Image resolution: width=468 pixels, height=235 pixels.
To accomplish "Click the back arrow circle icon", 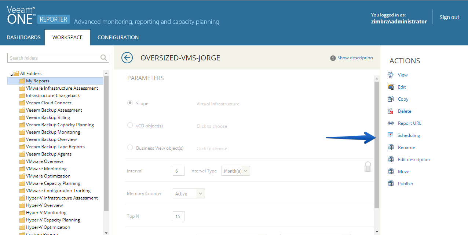I will tap(127, 58).
